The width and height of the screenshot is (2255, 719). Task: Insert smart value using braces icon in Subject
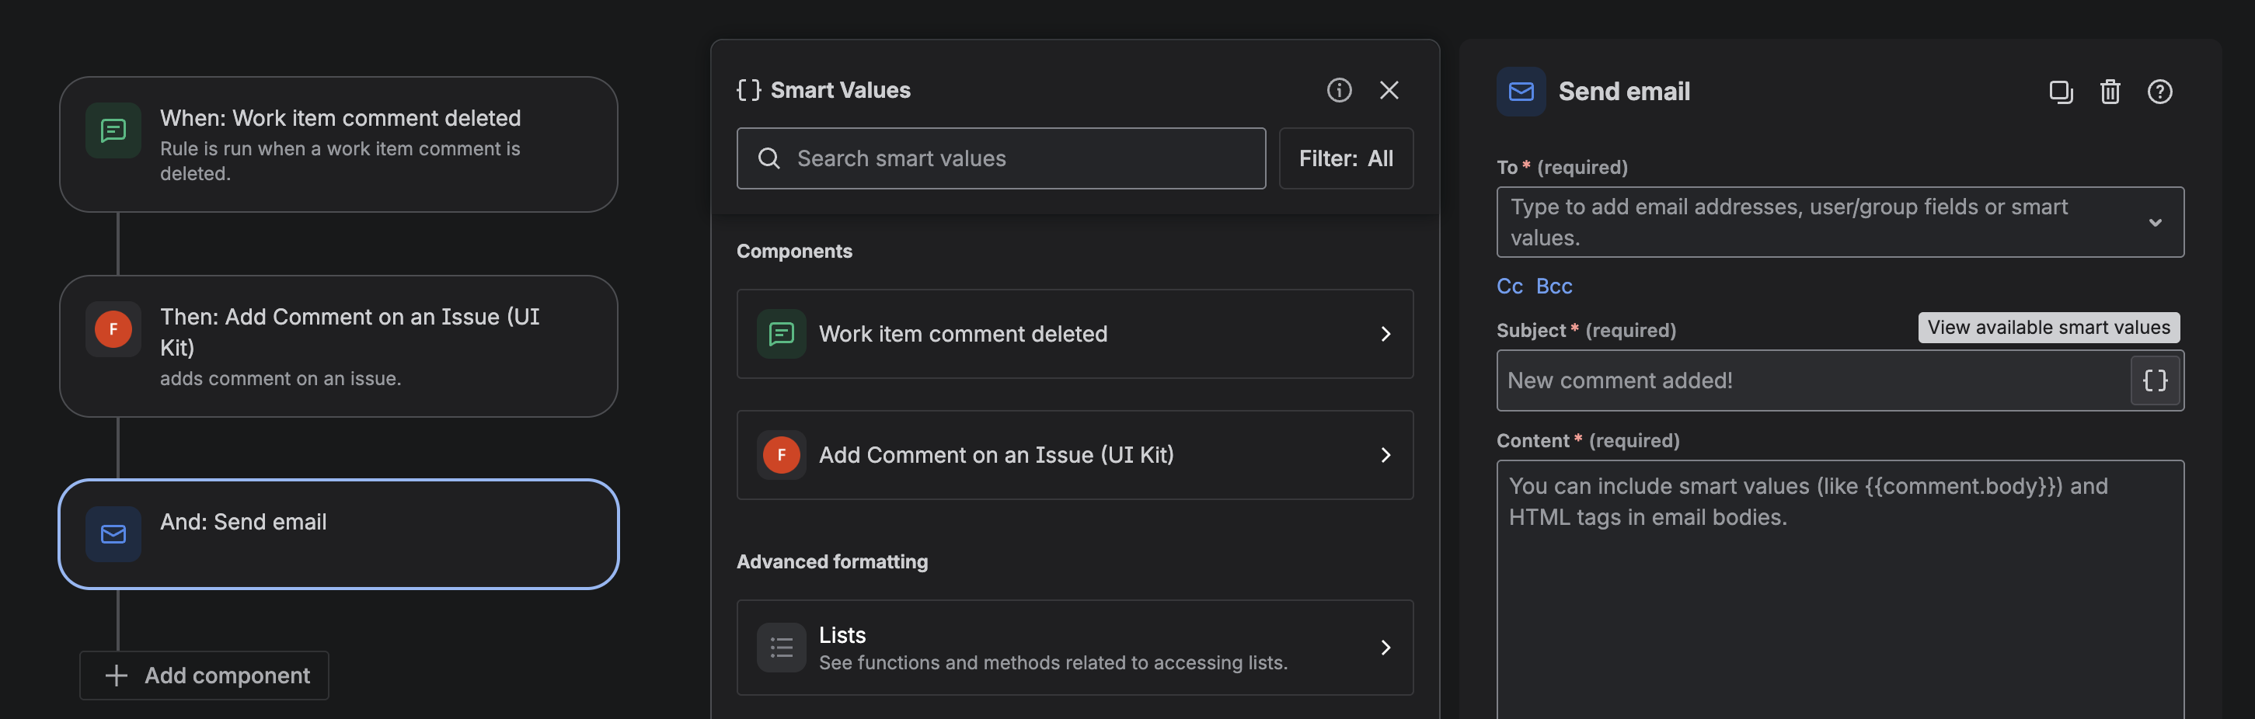pyautogui.click(x=2154, y=380)
